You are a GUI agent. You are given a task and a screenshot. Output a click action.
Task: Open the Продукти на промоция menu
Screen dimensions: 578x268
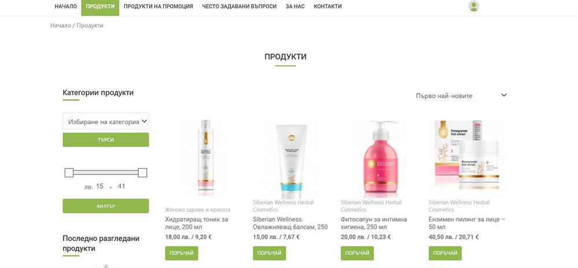coord(158,6)
